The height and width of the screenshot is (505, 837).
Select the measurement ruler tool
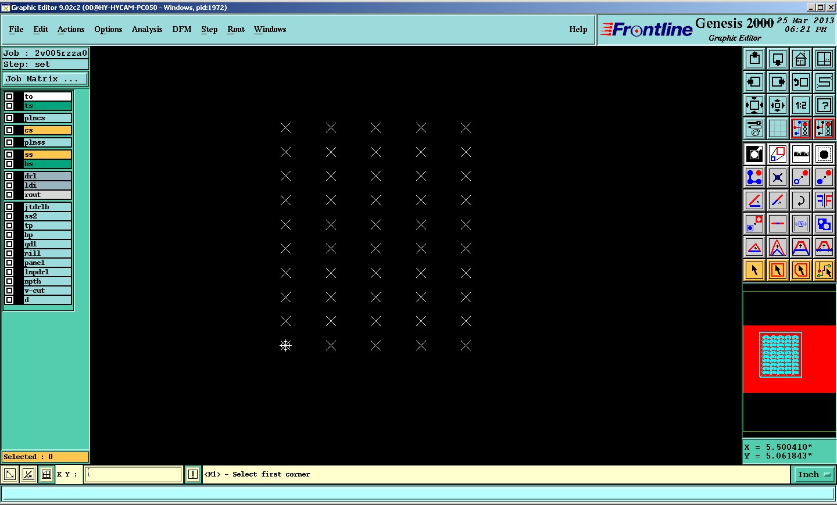(x=801, y=154)
